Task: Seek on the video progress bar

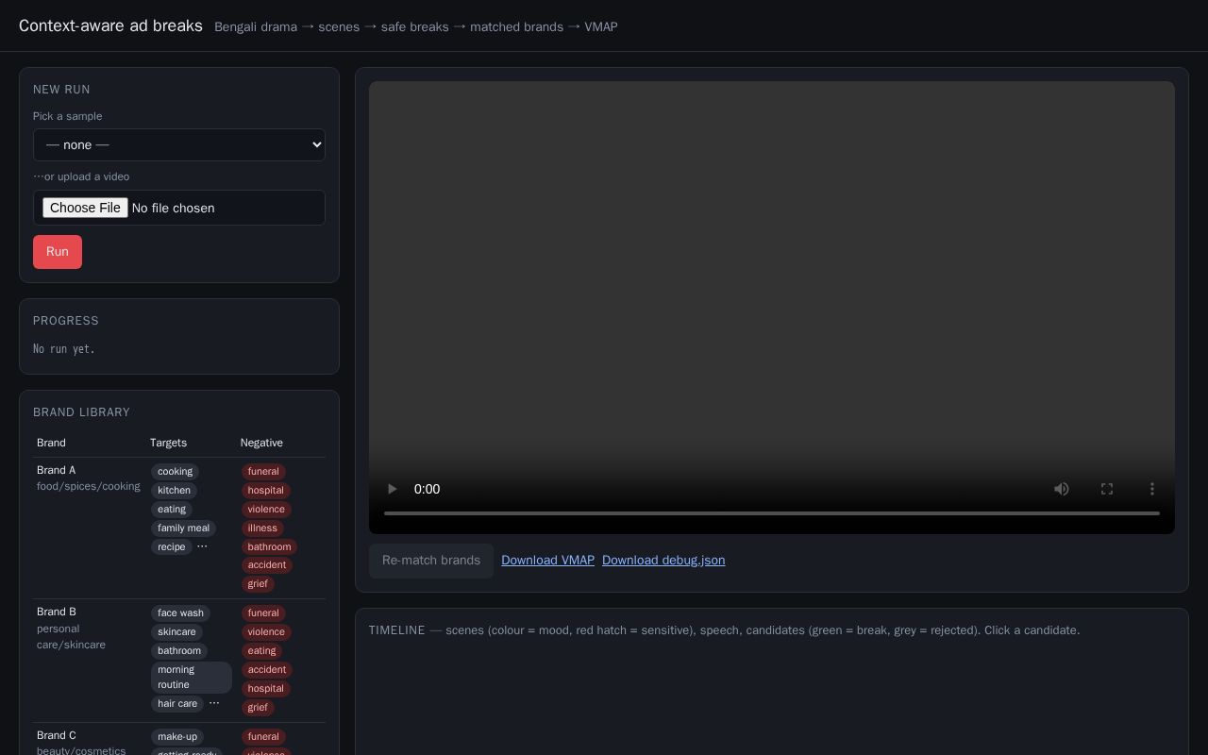Action: point(772,513)
